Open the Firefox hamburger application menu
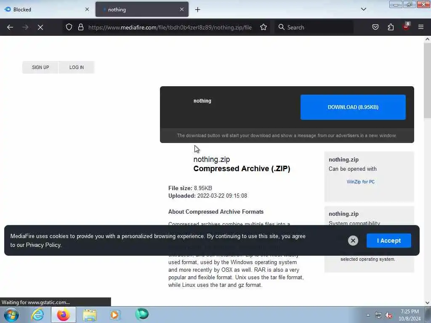431x323 pixels. 421,27
